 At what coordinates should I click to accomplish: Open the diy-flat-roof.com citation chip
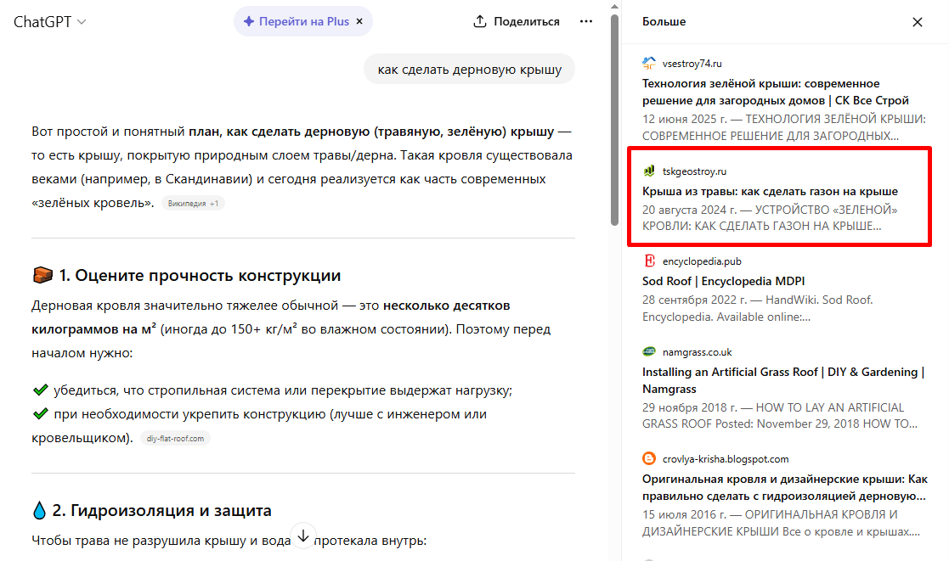click(x=174, y=438)
